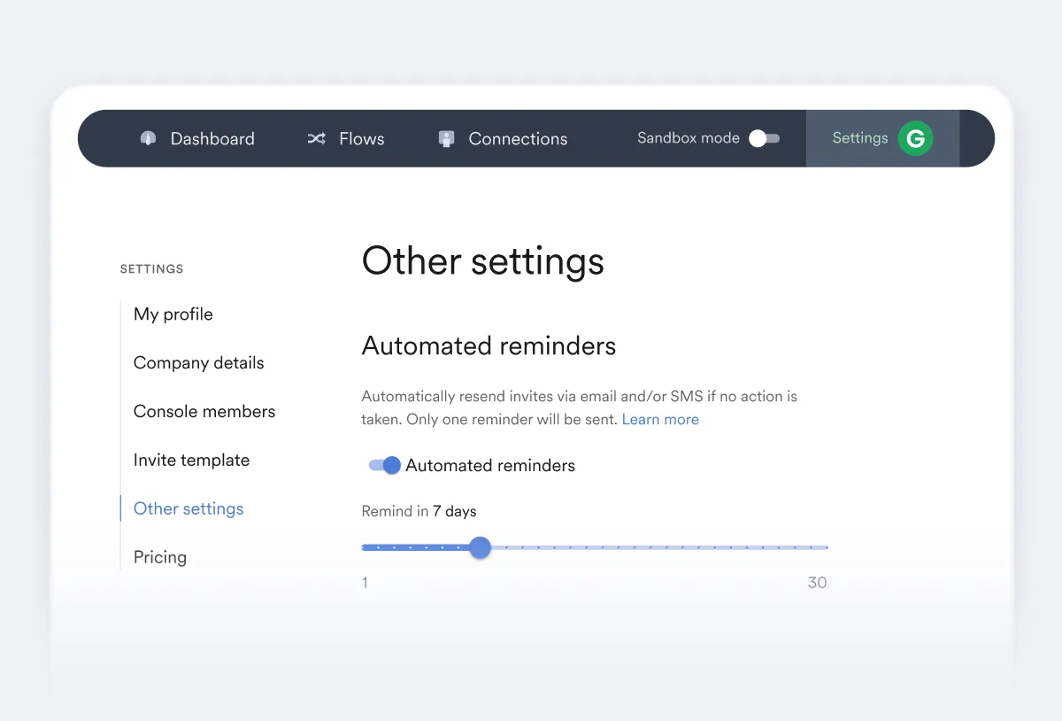Click the Connections text in the navbar
The height and width of the screenshot is (721, 1062).
(518, 139)
